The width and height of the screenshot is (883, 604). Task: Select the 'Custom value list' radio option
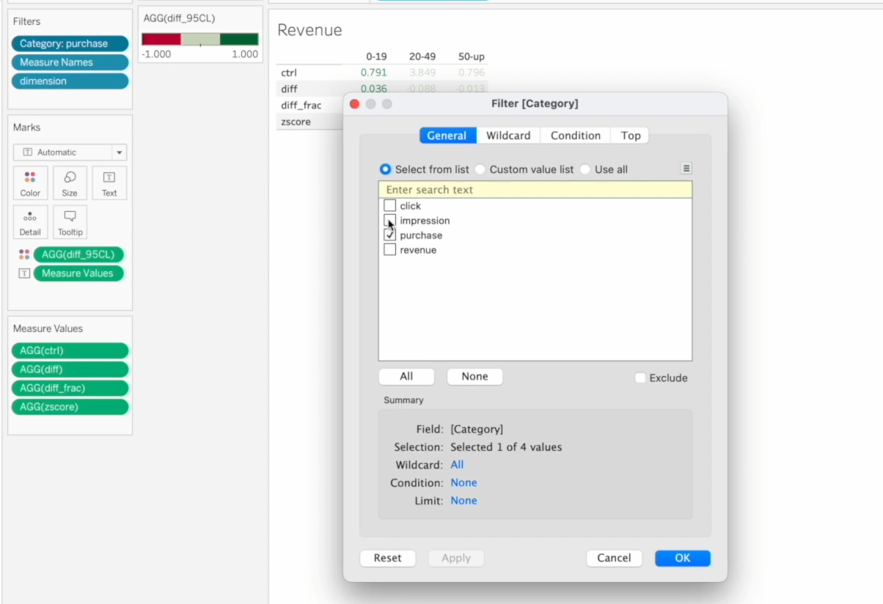[480, 169]
